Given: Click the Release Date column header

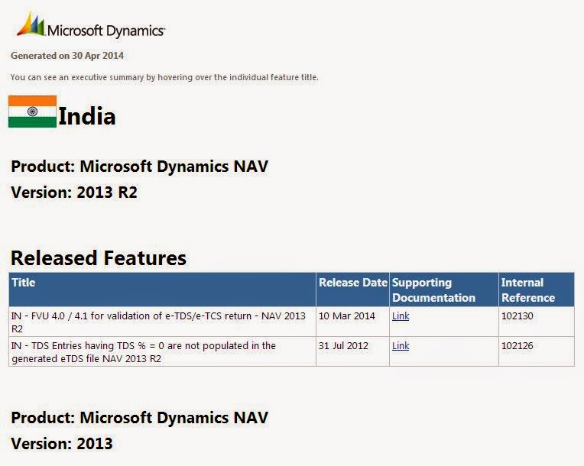Looking at the screenshot, I should (352, 283).
